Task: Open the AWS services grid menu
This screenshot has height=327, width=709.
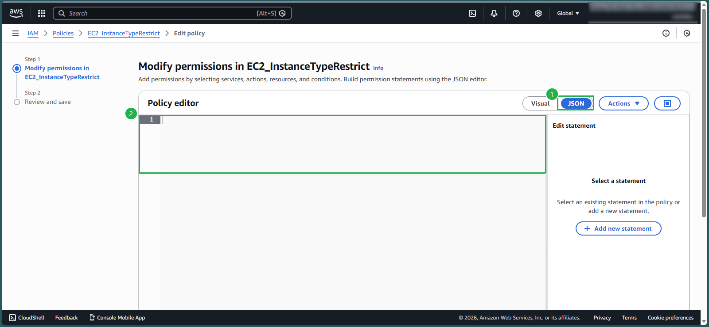Action: [x=42, y=13]
